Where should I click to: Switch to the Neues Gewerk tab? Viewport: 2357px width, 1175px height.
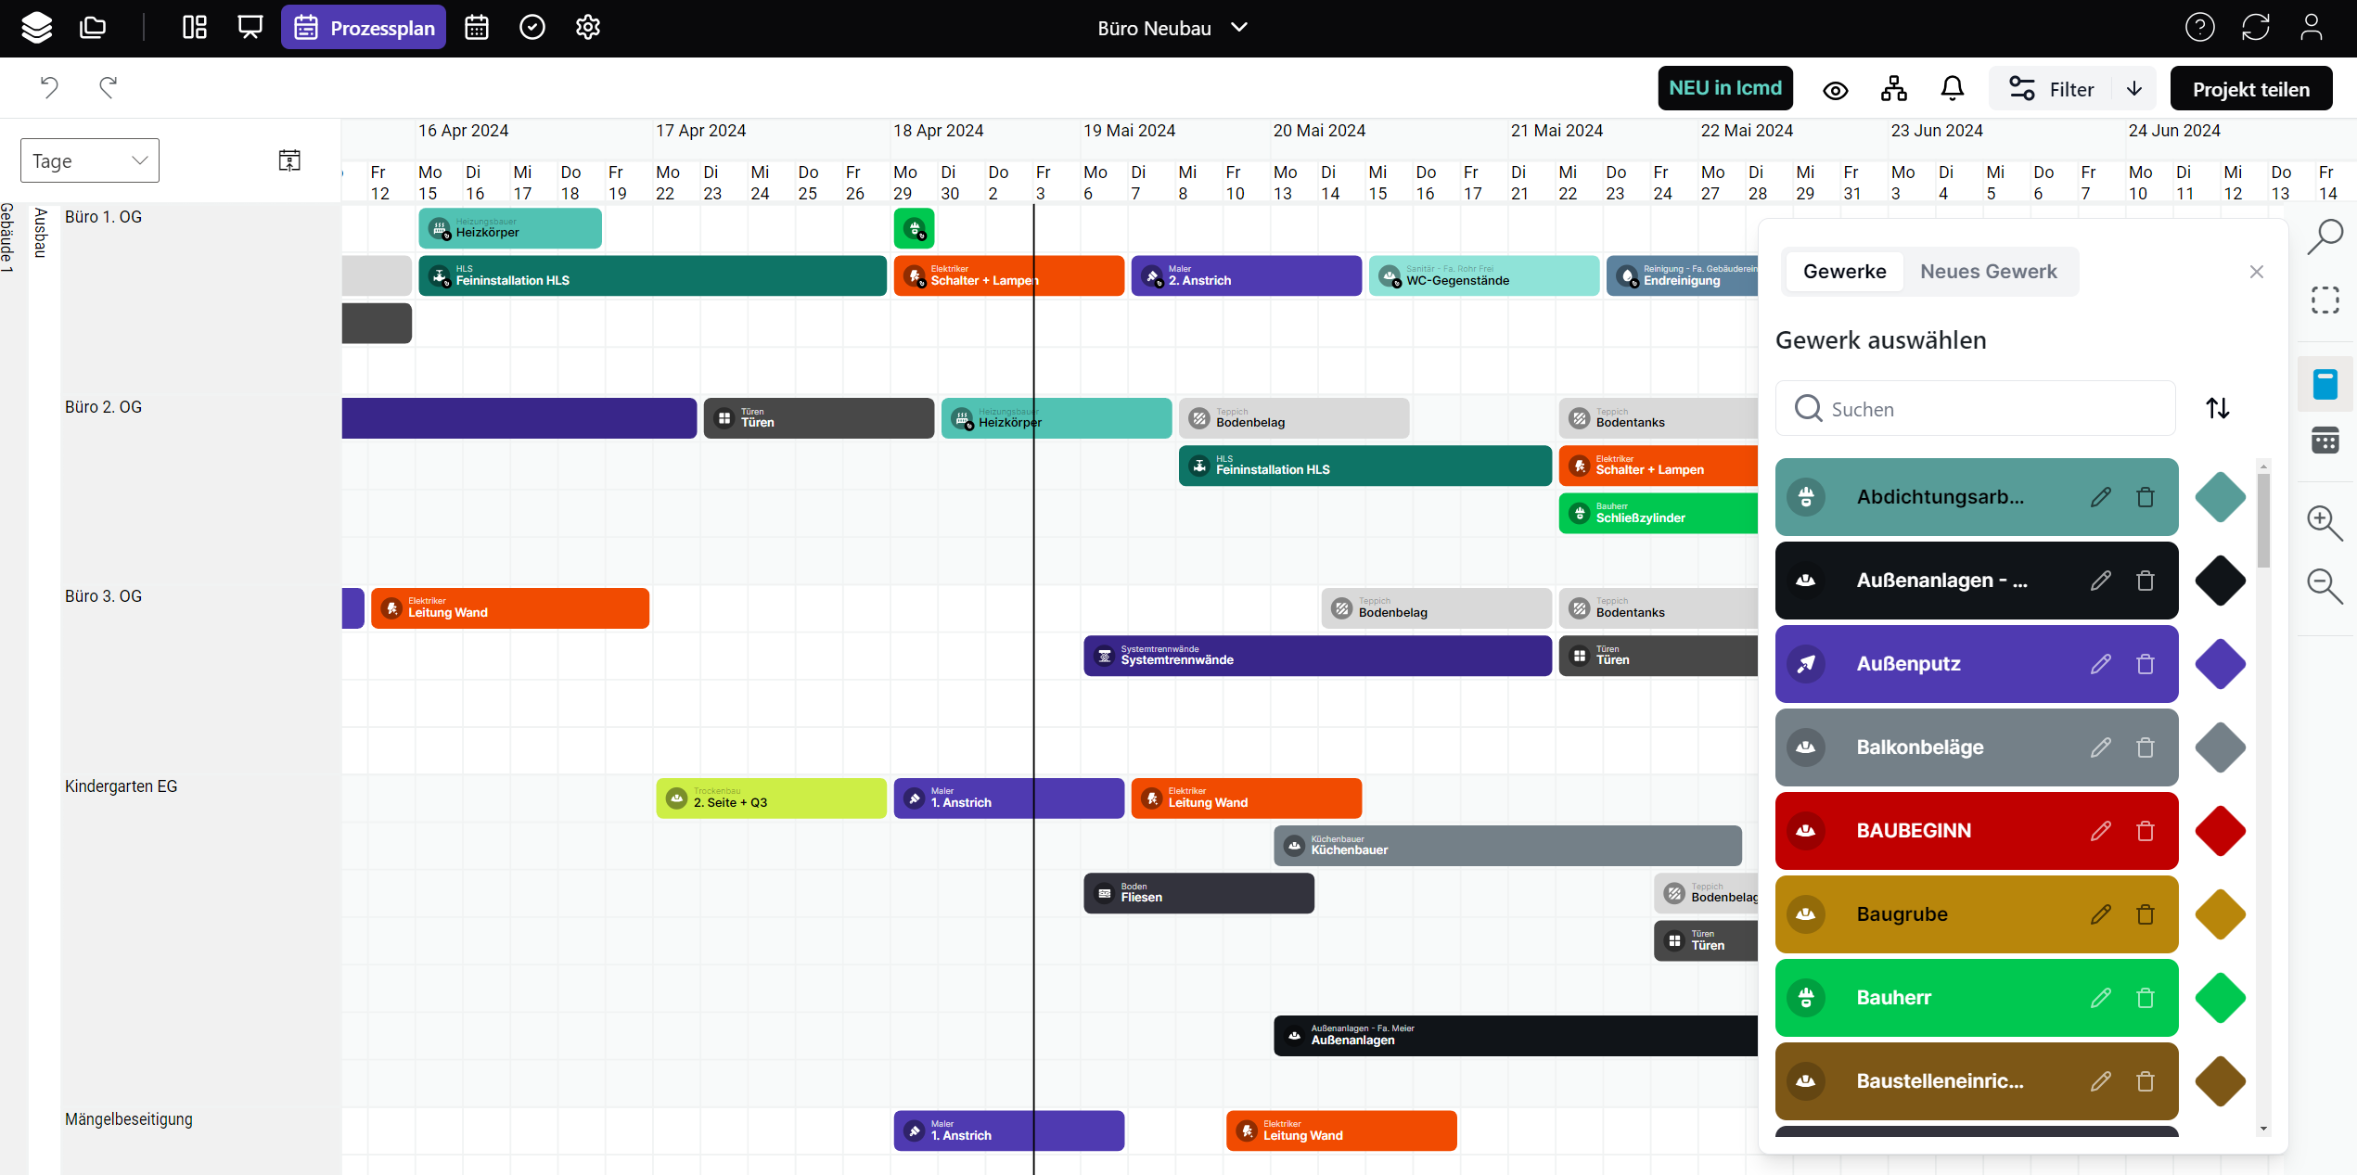coord(1988,272)
